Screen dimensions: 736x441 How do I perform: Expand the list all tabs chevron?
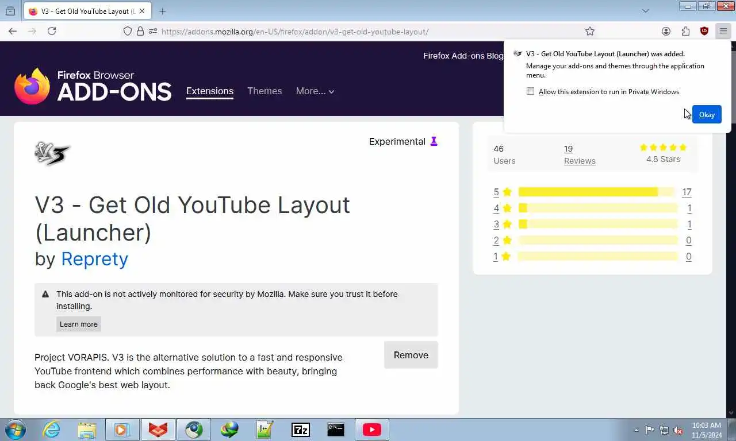pos(646,11)
